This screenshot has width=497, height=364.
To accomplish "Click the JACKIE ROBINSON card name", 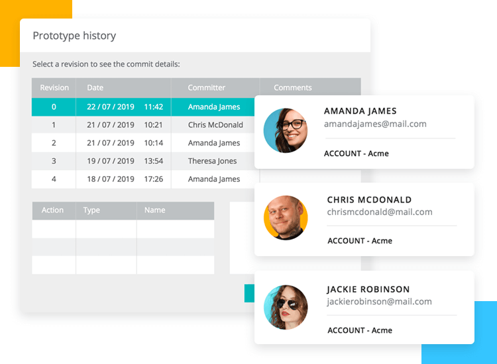I will (x=368, y=289).
